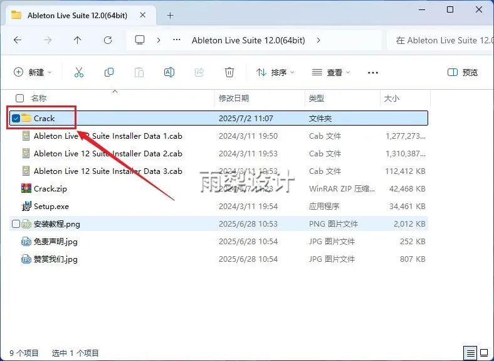Expand chevron after the monitor icon
The height and width of the screenshot is (361, 494).
pyautogui.click(x=159, y=40)
